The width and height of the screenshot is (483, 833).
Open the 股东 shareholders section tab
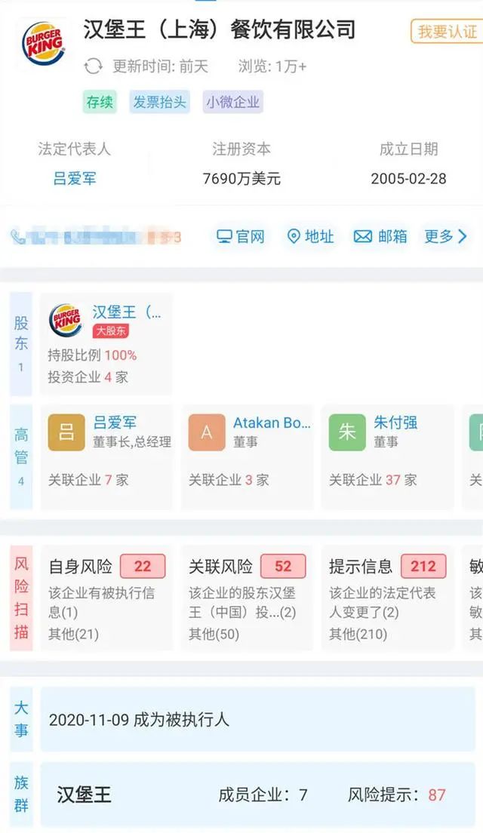tap(21, 343)
